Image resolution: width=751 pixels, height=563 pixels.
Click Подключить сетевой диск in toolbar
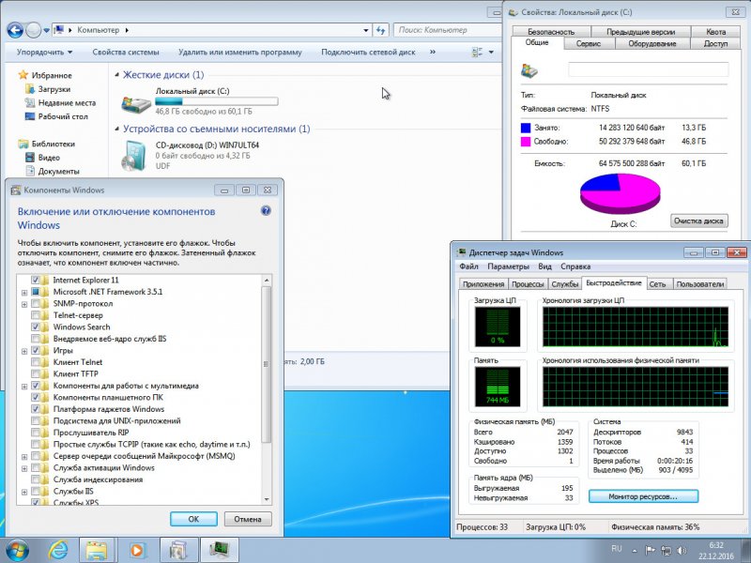click(368, 53)
